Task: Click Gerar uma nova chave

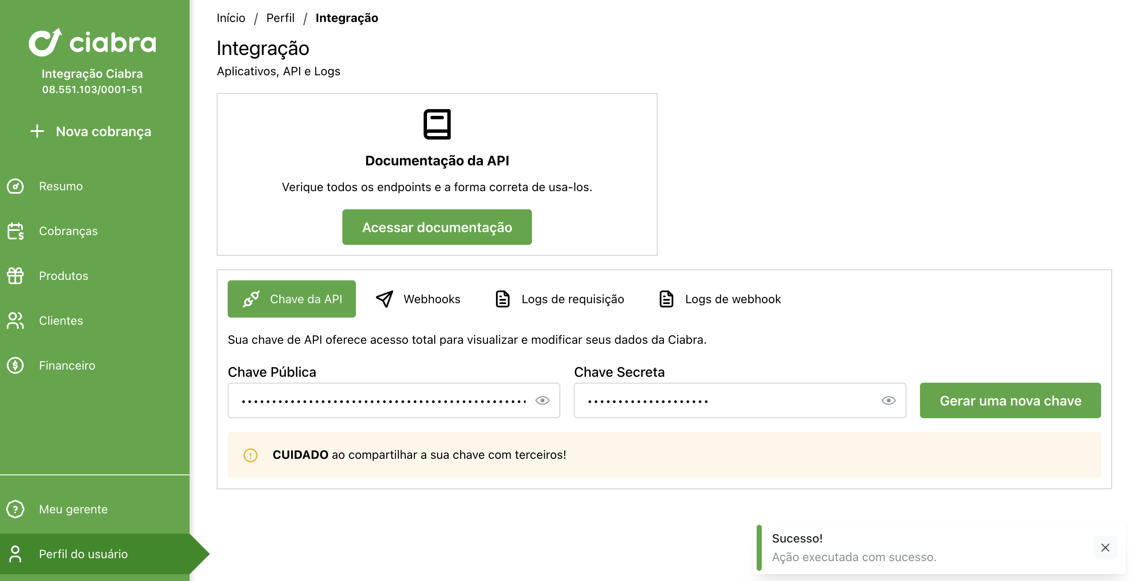Action: coord(1010,400)
